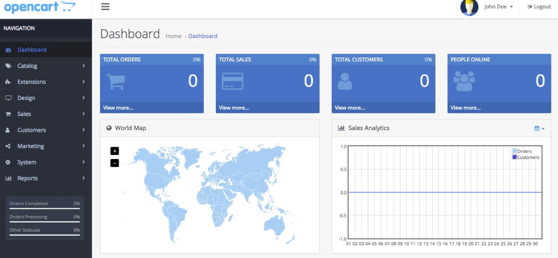Open the Customers menu item
The height and width of the screenshot is (258, 558).
46,130
